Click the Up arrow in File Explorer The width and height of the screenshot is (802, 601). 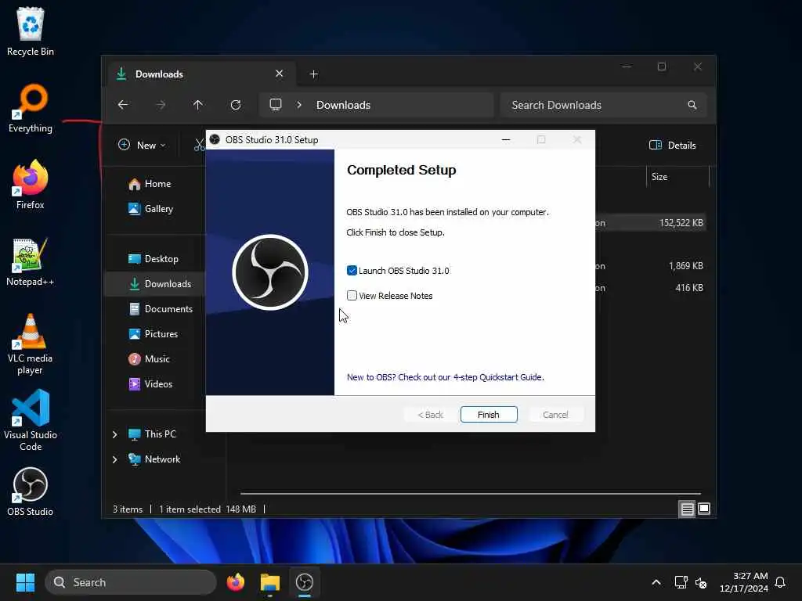pos(198,105)
